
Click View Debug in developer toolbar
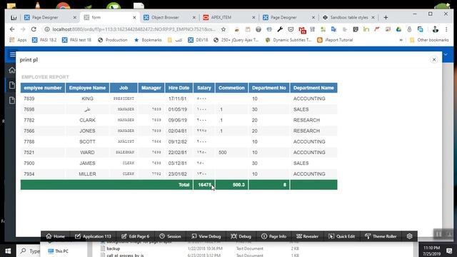point(206,236)
